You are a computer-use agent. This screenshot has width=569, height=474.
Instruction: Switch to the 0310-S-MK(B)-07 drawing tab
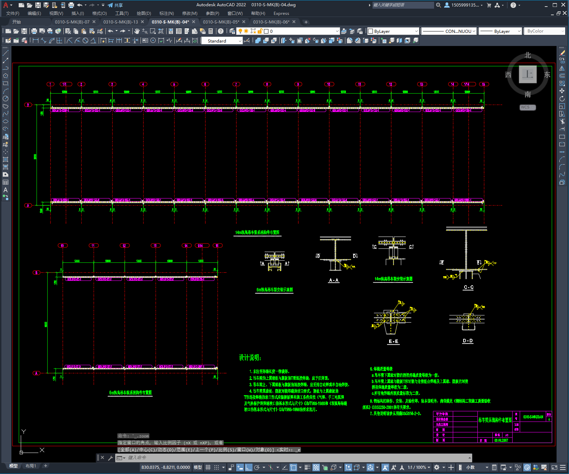click(72, 22)
